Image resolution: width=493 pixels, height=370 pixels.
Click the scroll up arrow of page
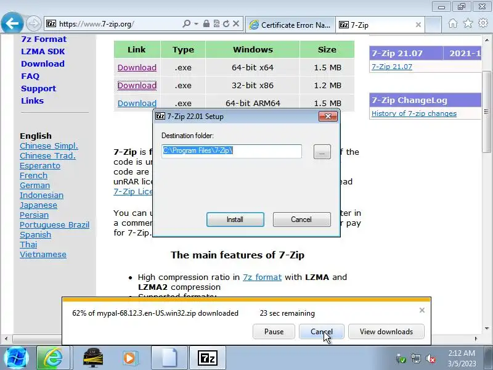coord(486,40)
